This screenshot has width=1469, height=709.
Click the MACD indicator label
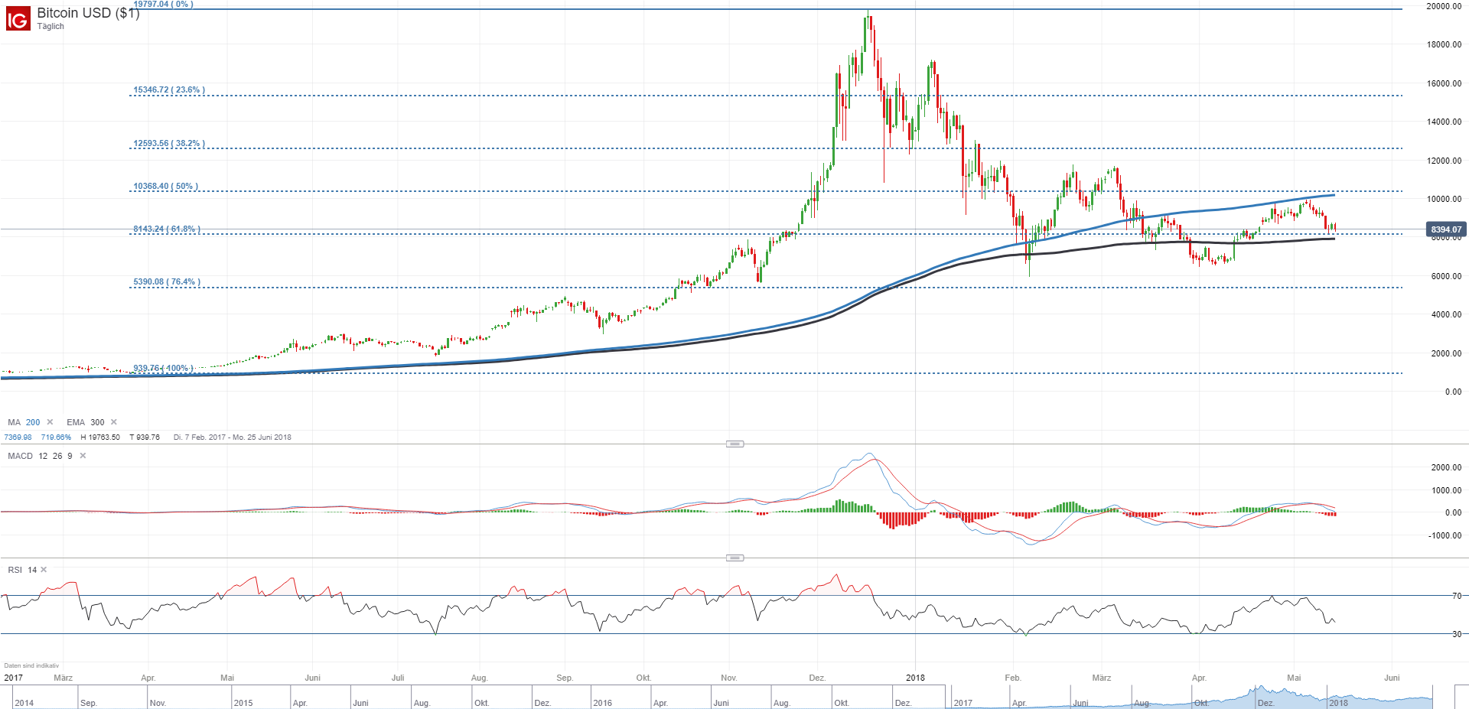[x=20, y=456]
